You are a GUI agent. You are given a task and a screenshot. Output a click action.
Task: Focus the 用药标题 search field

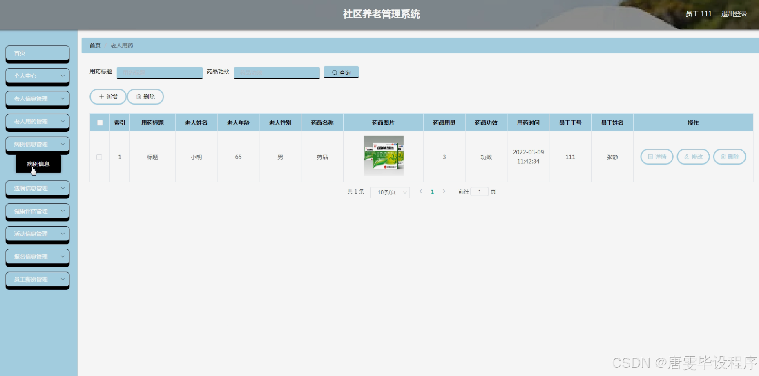pos(160,73)
